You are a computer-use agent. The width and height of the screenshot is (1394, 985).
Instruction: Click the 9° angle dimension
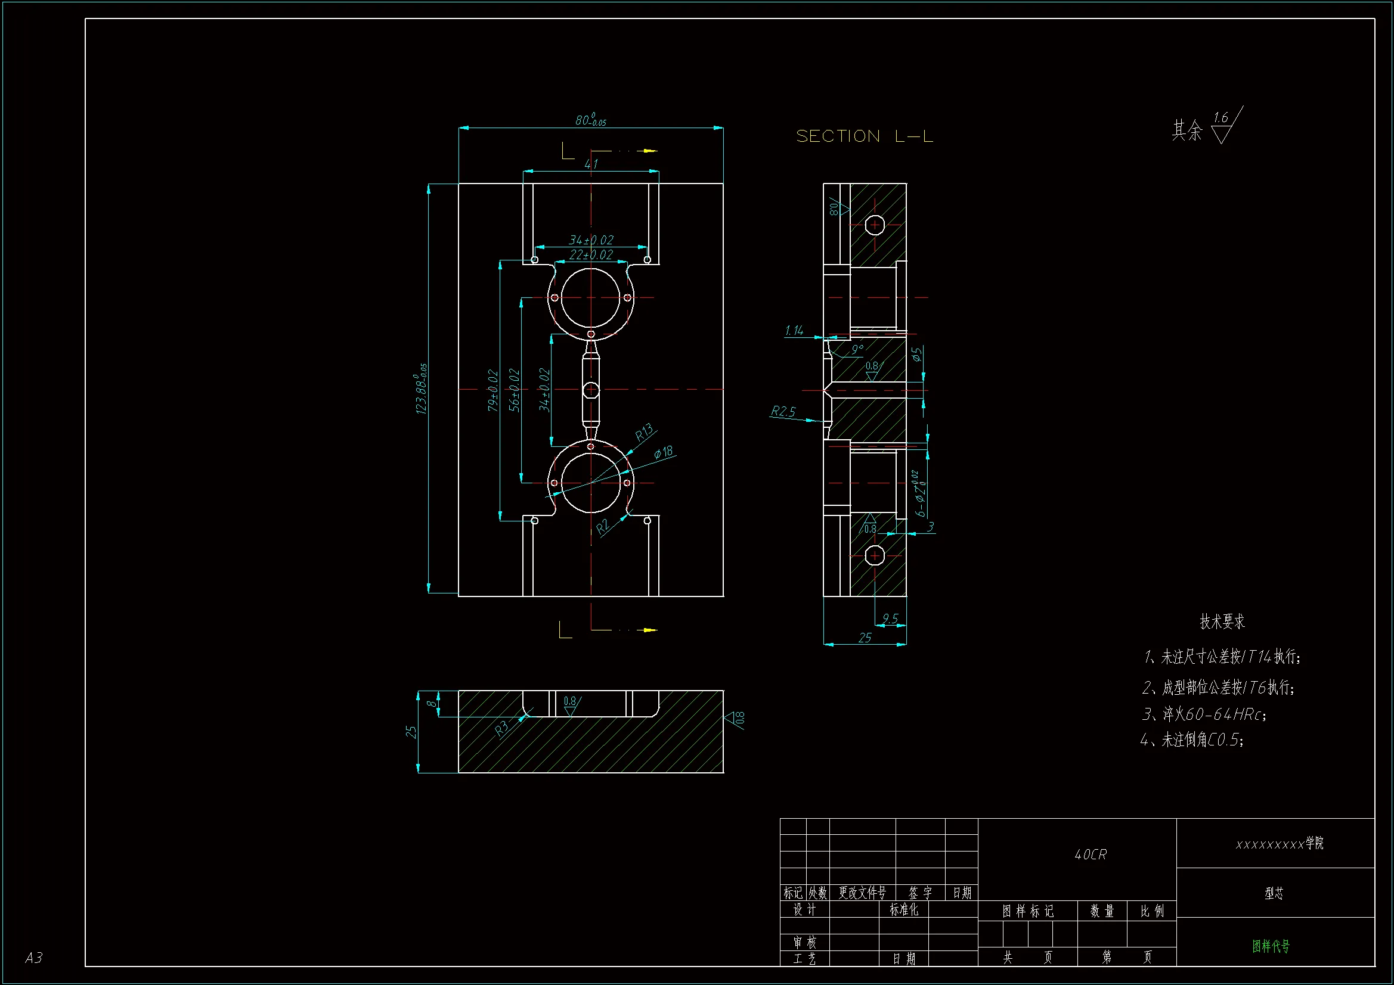(x=857, y=350)
